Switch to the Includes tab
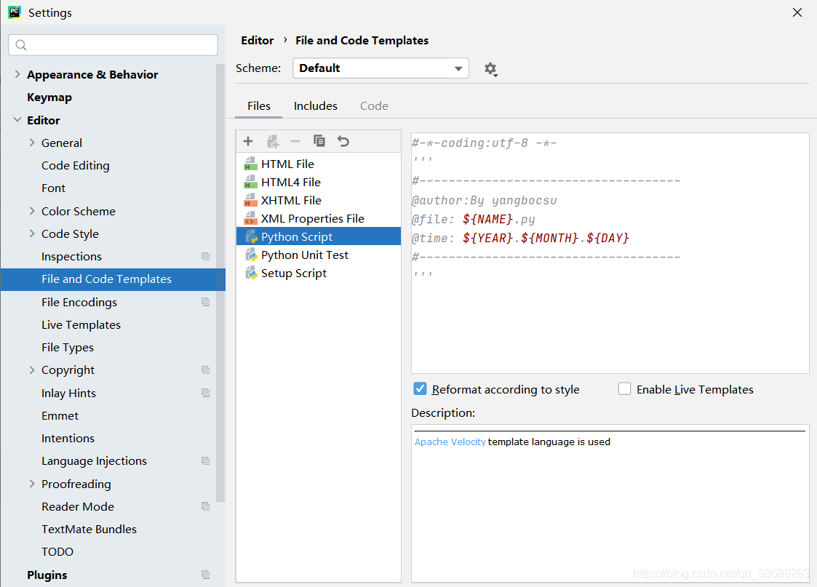Viewport: 817px width, 587px height. 315,105
